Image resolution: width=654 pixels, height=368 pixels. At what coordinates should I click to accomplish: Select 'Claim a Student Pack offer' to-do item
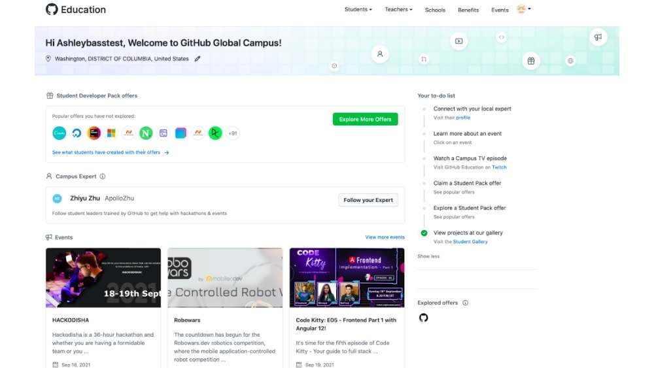[467, 183]
